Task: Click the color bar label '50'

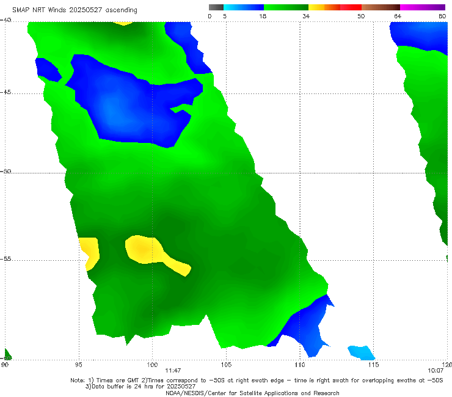Action: tap(361, 16)
